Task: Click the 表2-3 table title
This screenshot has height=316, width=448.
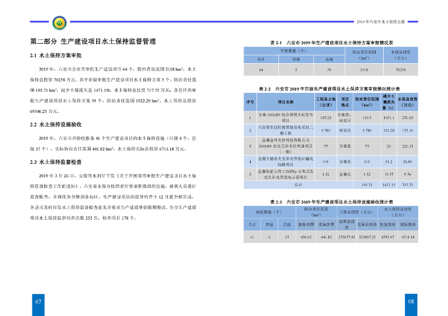Action: click(332, 201)
